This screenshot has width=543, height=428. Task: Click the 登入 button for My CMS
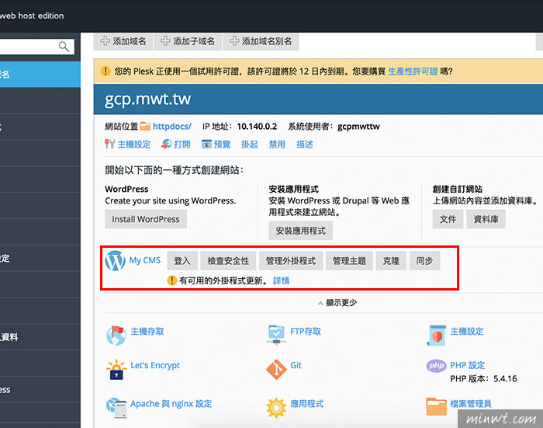click(x=182, y=261)
